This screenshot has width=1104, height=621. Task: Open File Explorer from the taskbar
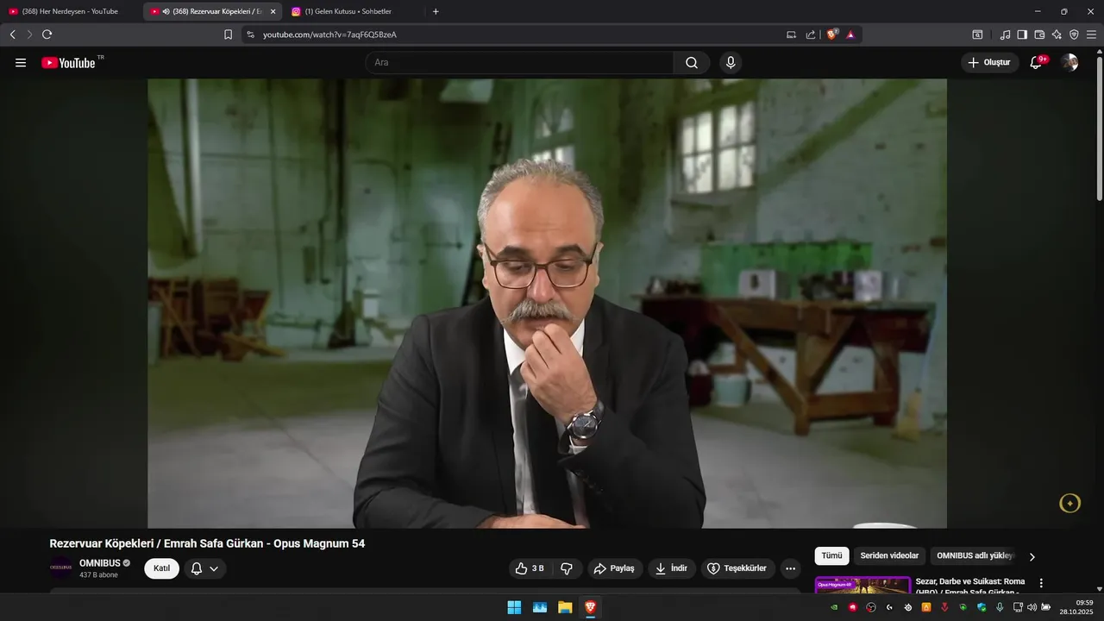pos(565,607)
